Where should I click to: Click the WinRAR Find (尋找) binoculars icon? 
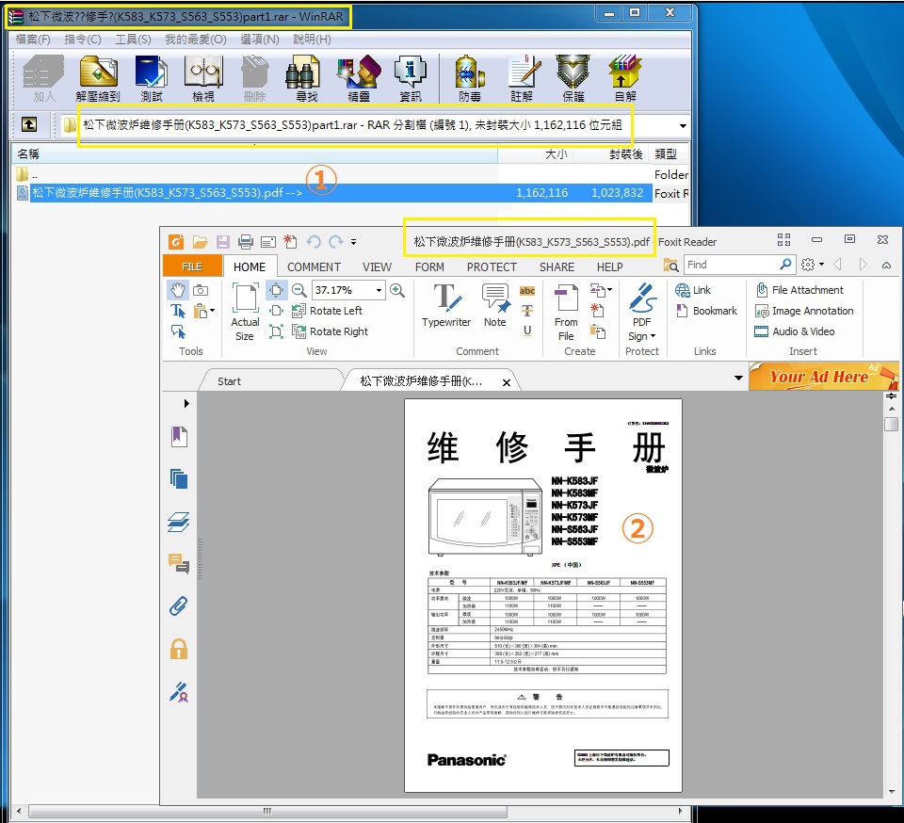[x=305, y=78]
